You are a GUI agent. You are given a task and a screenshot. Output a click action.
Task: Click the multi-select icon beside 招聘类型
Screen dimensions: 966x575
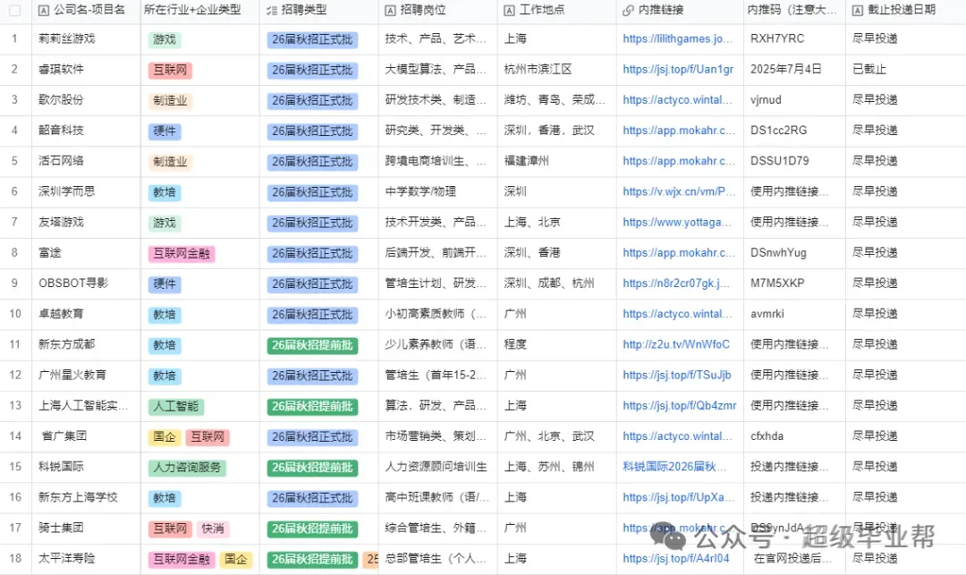click(x=272, y=11)
